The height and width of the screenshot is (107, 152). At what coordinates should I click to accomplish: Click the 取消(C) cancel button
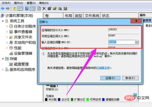[x=130, y=78]
